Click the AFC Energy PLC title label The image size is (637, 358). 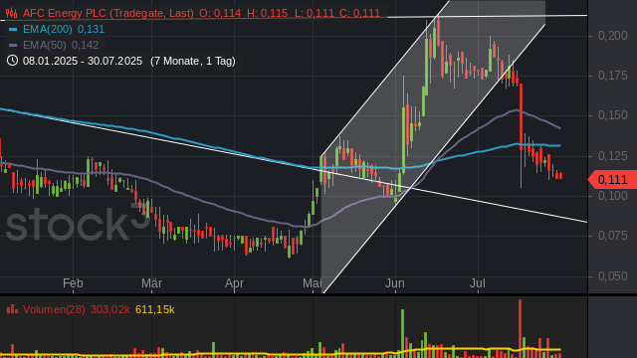click(x=108, y=13)
